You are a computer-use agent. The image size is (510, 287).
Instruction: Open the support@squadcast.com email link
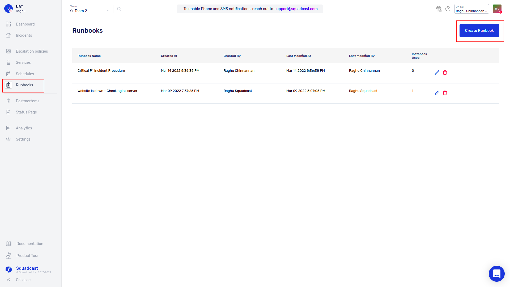pos(296,9)
